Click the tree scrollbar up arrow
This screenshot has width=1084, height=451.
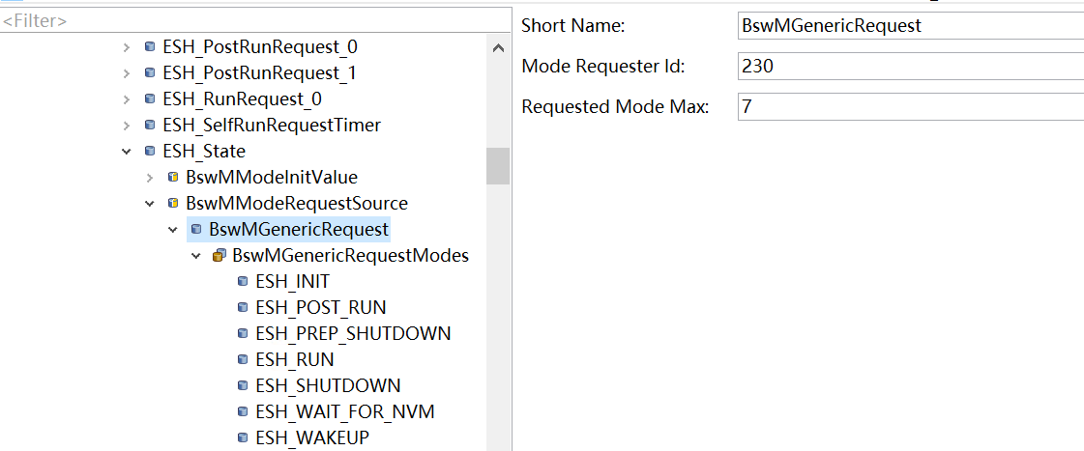(x=498, y=48)
